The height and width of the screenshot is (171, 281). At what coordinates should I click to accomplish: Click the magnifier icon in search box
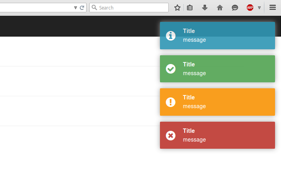tap(94, 8)
